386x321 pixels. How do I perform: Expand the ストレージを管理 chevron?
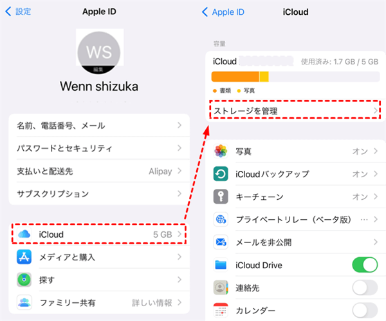click(376, 110)
